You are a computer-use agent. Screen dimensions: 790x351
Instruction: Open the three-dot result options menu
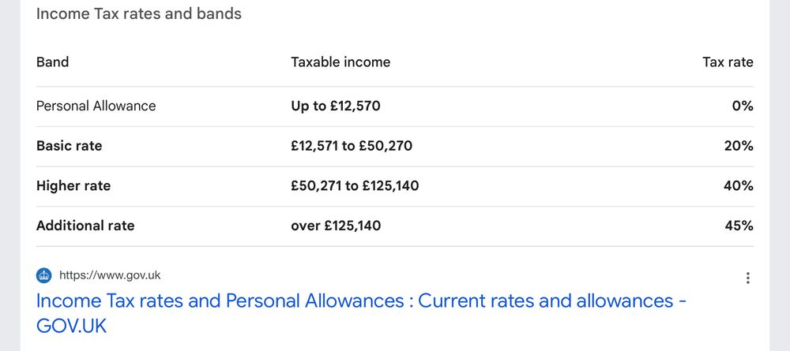point(747,278)
